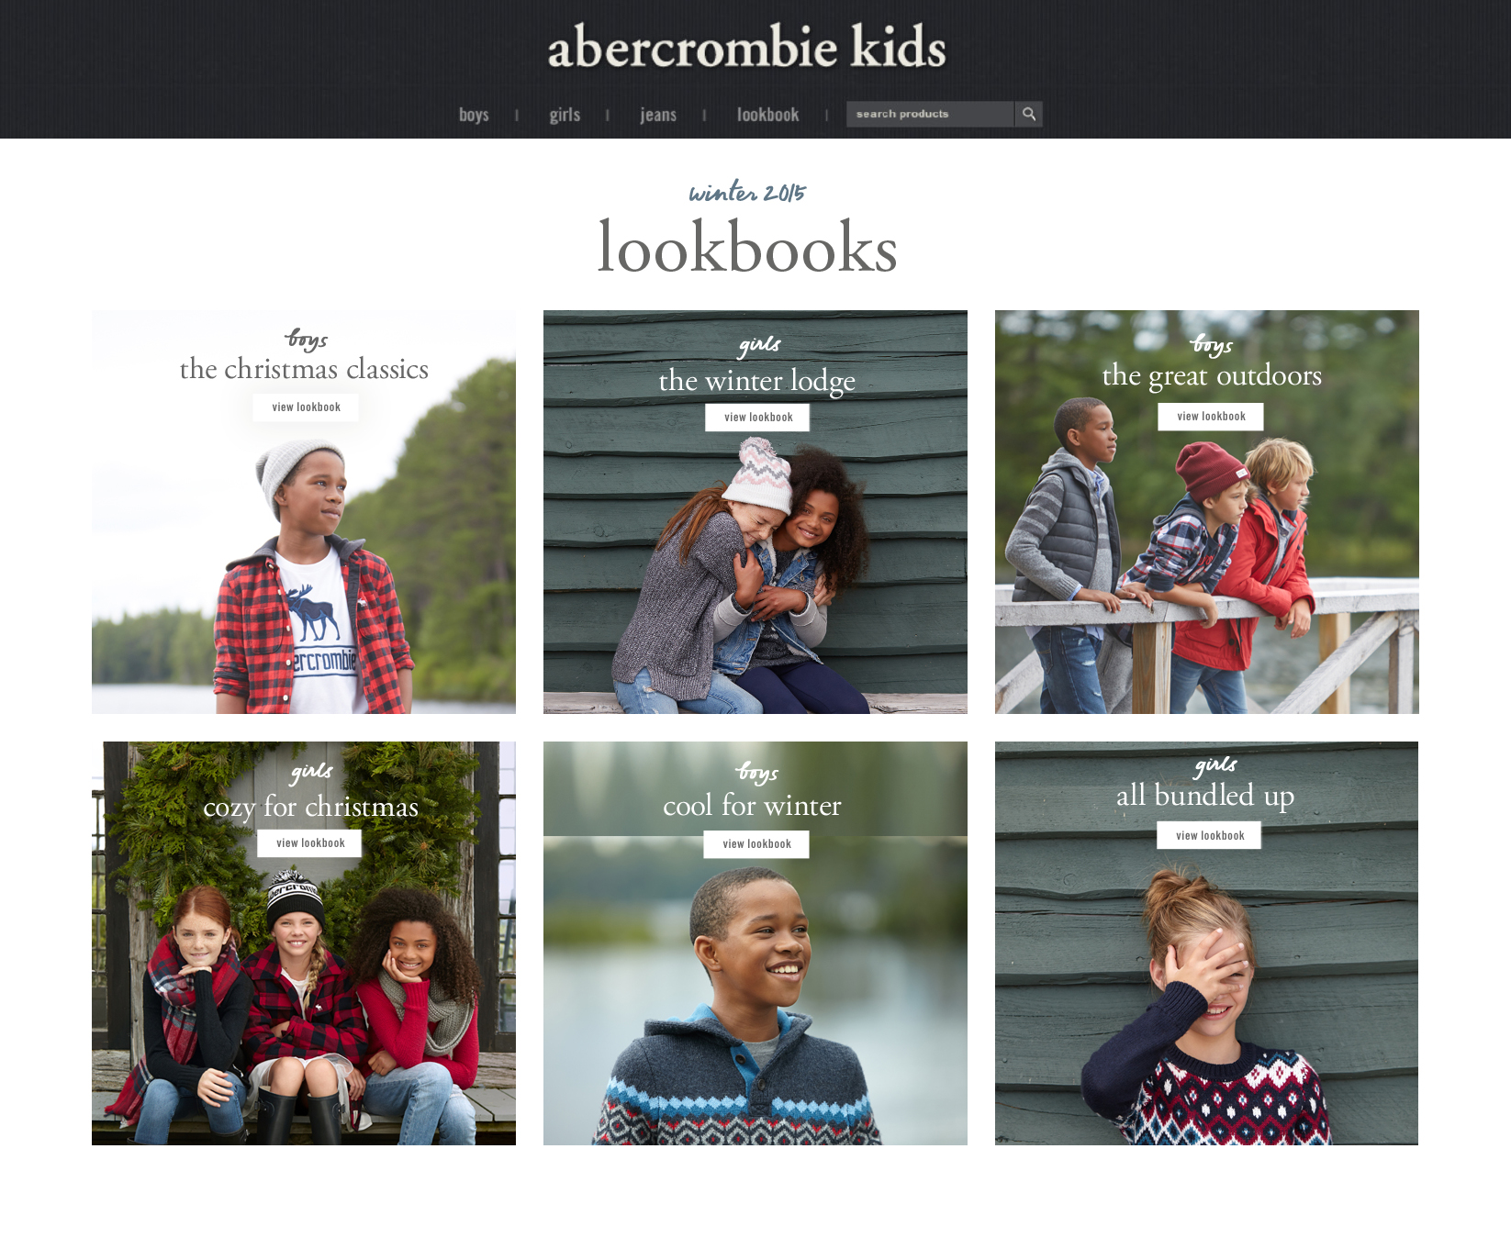View lookbook for the christmas classics
The height and width of the screenshot is (1238, 1511).
tap(306, 407)
